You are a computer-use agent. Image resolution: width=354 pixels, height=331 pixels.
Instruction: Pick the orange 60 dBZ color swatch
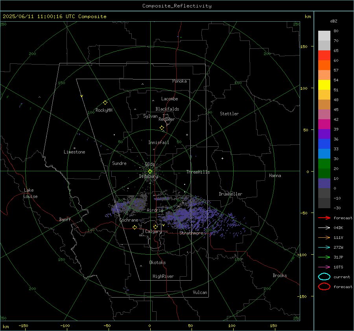[x=324, y=65]
